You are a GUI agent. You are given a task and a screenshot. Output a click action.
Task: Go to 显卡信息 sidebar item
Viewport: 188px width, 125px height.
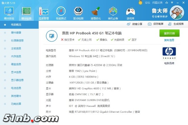(x=16, y=72)
